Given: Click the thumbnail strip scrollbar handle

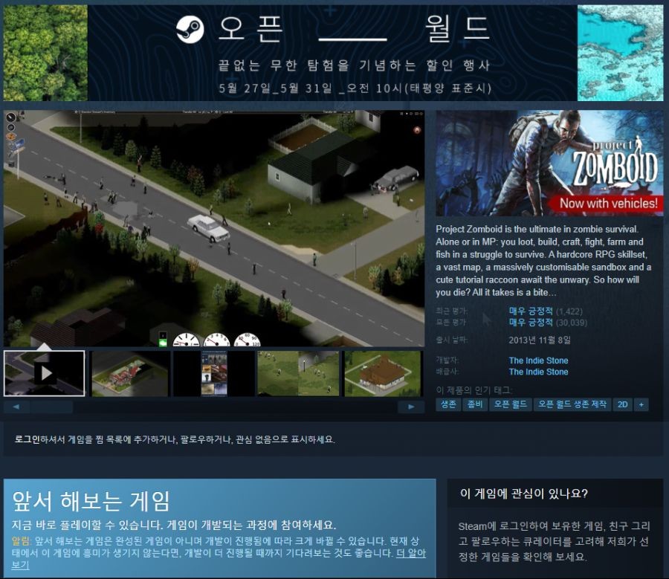Looking at the screenshot, I should pos(51,407).
